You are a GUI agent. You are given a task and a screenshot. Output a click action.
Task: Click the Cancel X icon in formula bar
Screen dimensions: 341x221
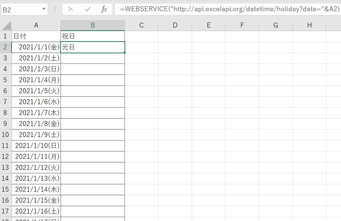click(x=71, y=9)
